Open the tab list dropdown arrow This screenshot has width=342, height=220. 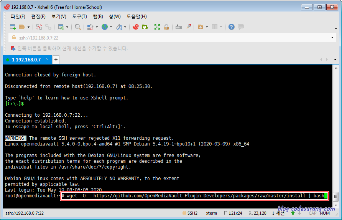(335, 60)
